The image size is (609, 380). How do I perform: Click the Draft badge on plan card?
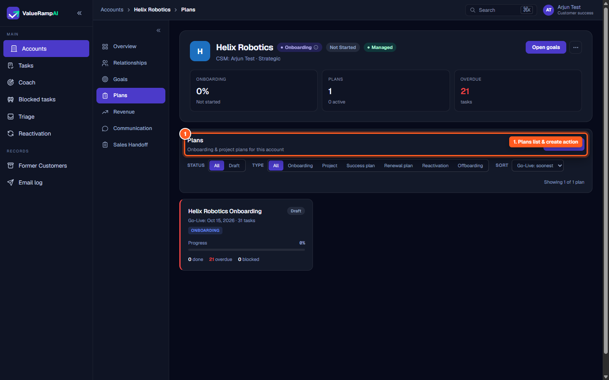point(296,211)
